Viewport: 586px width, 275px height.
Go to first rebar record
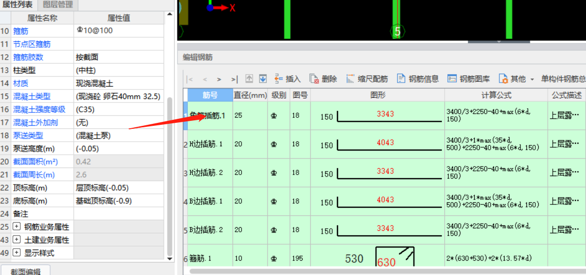tap(190, 79)
